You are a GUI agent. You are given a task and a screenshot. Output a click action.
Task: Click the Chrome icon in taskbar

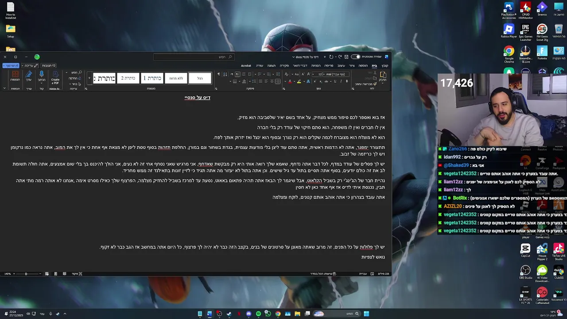278,314
